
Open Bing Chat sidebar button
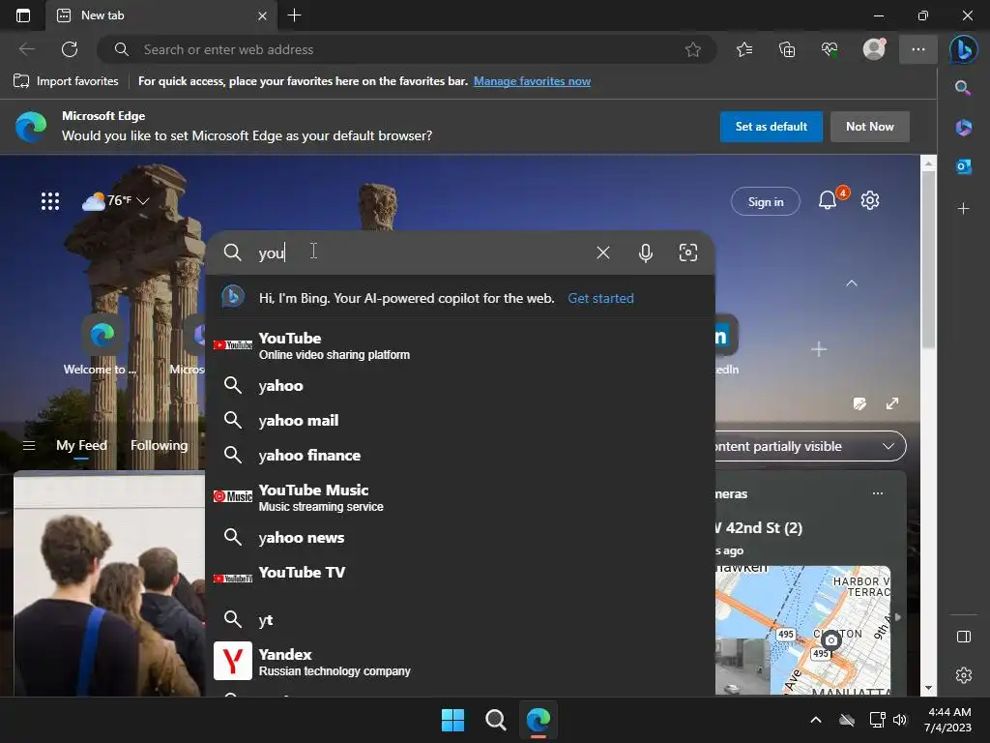964,49
